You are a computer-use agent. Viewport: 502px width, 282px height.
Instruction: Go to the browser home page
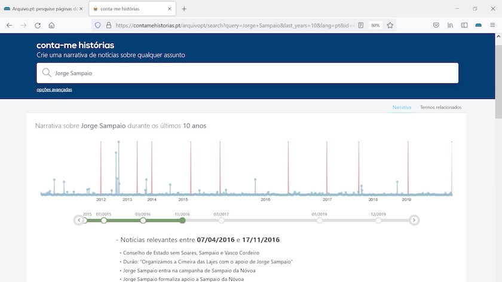[x=52, y=26]
